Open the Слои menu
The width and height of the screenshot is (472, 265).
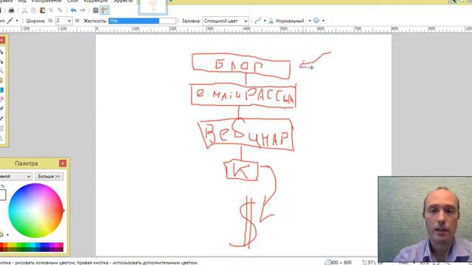[x=72, y=1]
